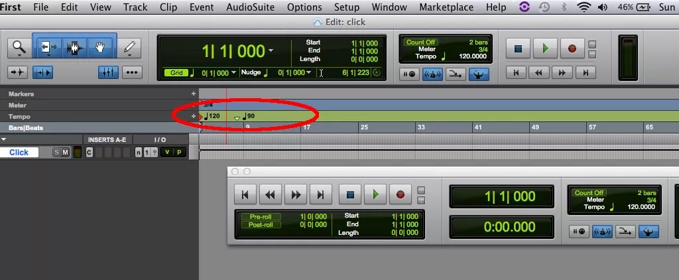
Task: Click the I / O column header
Action: (160, 139)
